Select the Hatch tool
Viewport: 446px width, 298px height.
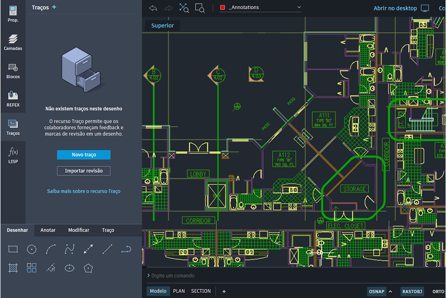(x=12, y=268)
